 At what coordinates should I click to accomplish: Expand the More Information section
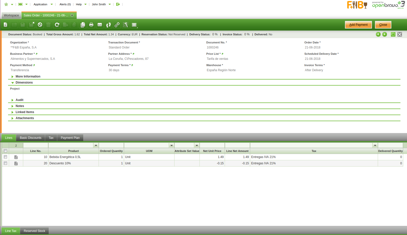[28, 76]
